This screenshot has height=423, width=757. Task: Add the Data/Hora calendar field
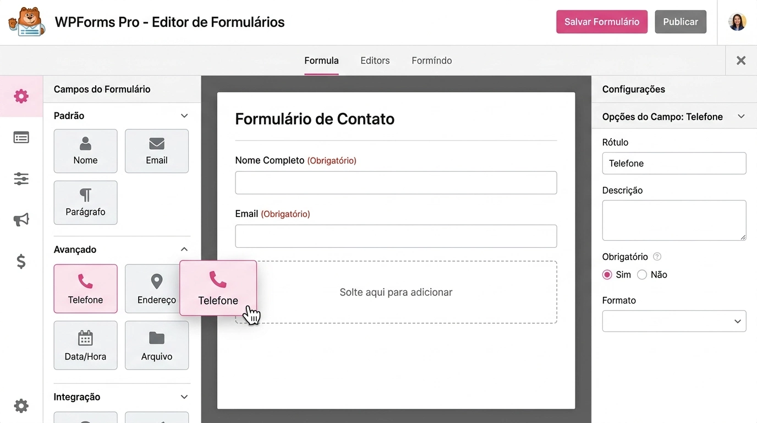[85, 345]
